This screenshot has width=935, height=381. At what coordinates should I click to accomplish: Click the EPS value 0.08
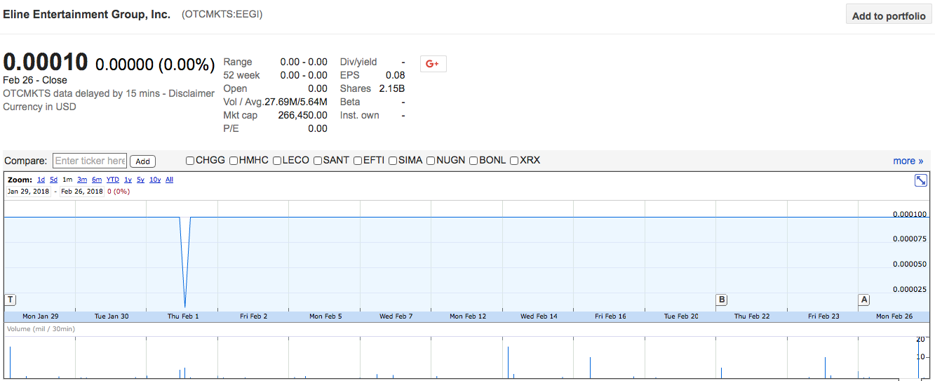point(395,75)
